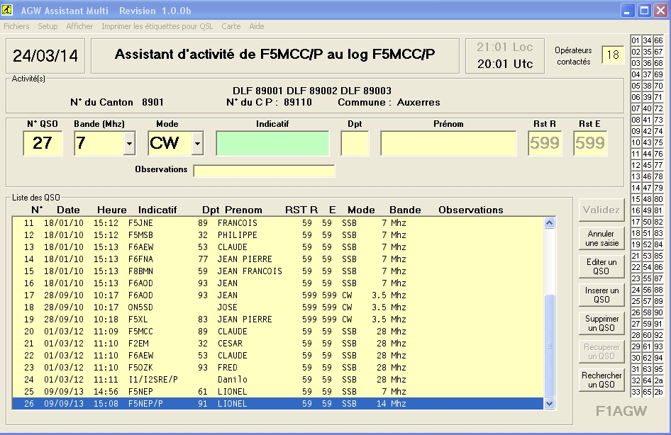
Task: Click Rechercher un QSO button
Action: (601, 380)
